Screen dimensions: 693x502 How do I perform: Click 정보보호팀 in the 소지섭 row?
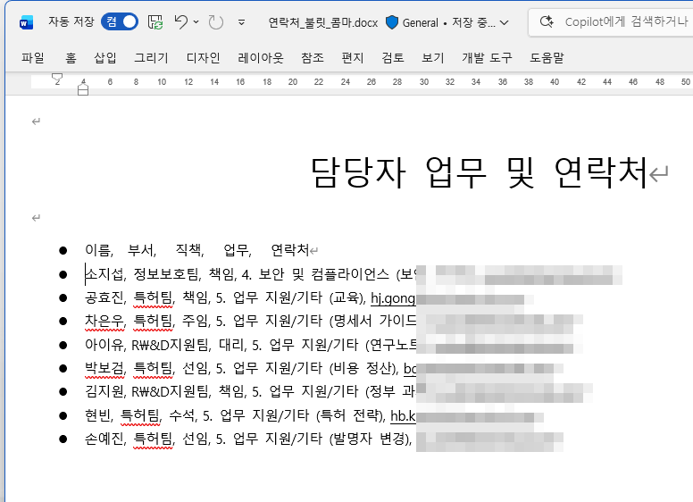point(166,274)
